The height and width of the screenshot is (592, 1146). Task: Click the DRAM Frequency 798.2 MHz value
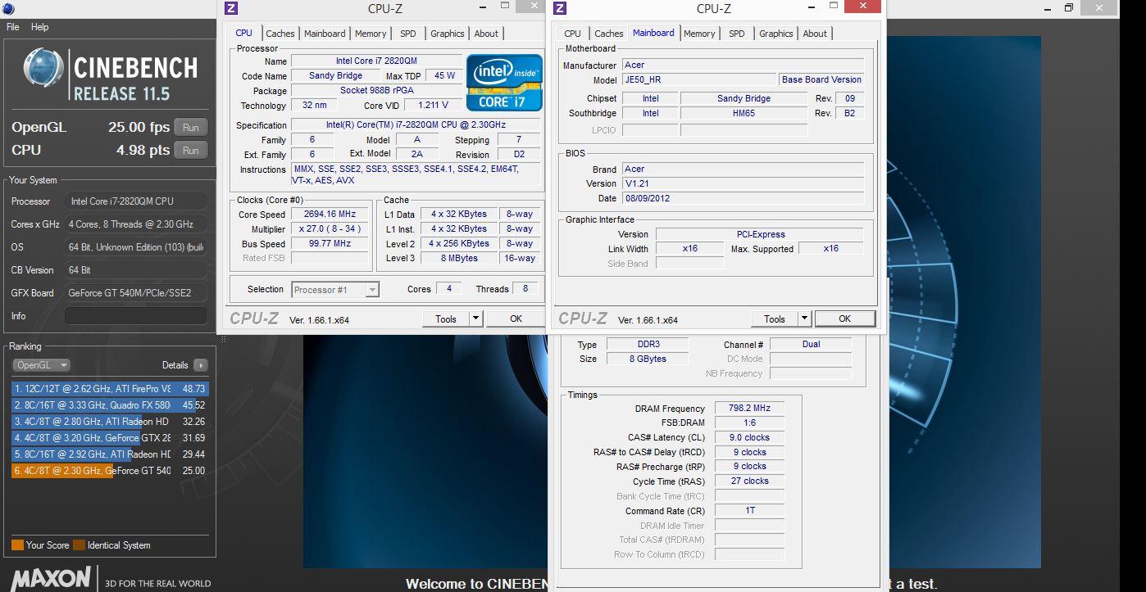(x=749, y=409)
